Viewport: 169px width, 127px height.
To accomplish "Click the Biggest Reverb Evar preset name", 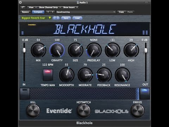I will coord(33,18).
